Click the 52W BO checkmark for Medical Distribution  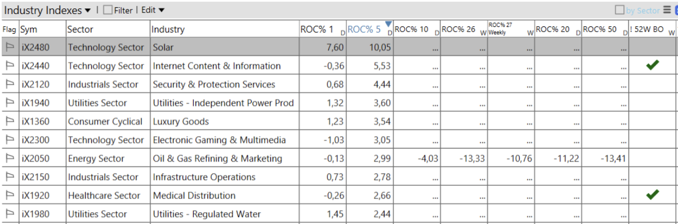(x=652, y=195)
